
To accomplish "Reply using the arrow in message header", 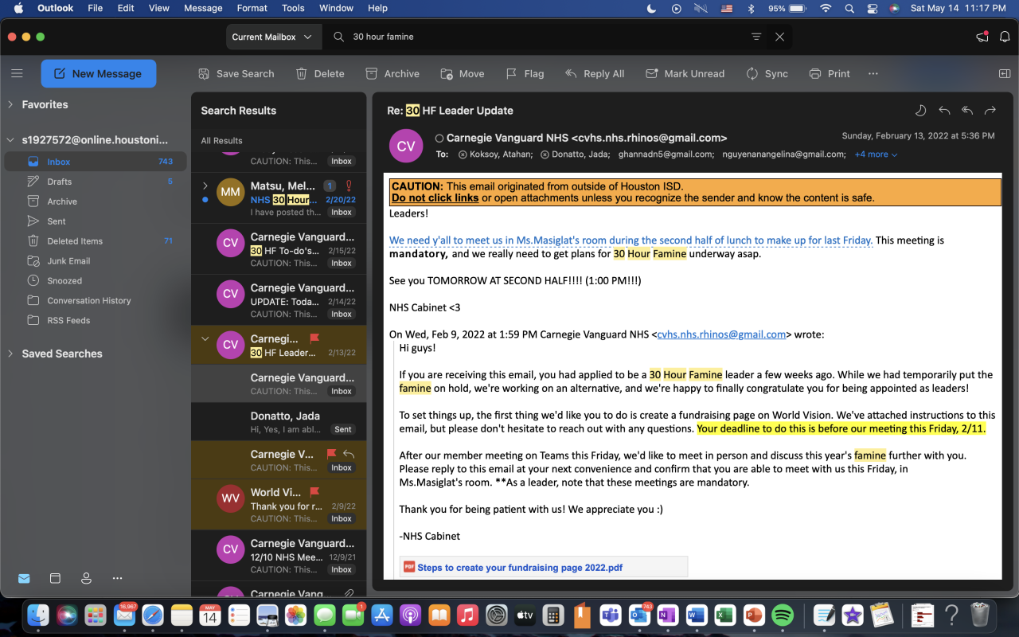I will point(944,111).
